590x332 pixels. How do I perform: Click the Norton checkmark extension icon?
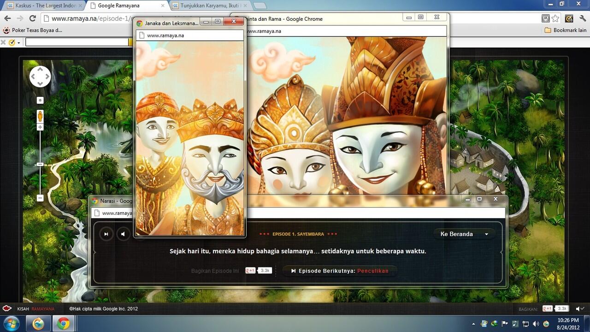(569, 18)
